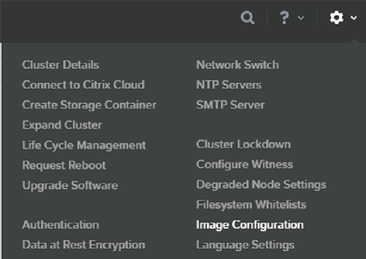366x259 pixels.
Task: Go to Life Cycle Management
Action: coord(84,145)
